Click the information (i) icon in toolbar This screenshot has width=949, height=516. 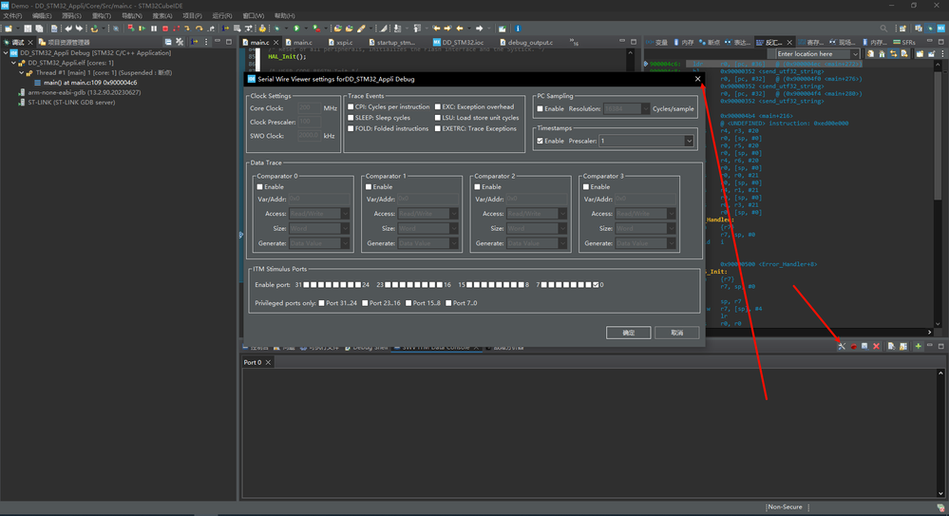[518, 29]
